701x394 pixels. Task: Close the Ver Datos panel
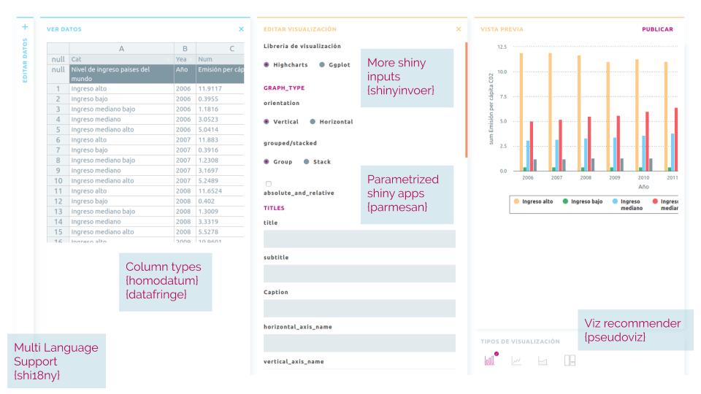point(242,29)
